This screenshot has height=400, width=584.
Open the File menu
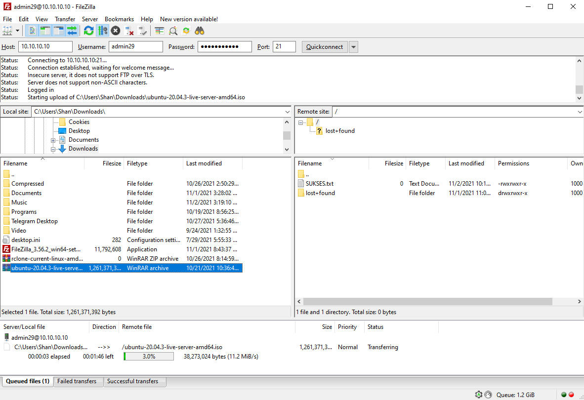pos(7,19)
